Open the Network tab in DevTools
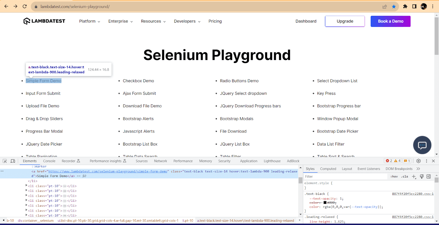 tap(161, 161)
